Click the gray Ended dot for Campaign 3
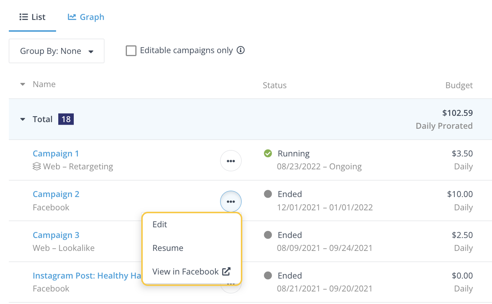This screenshot has width=492, height=304. coord(268,235)
